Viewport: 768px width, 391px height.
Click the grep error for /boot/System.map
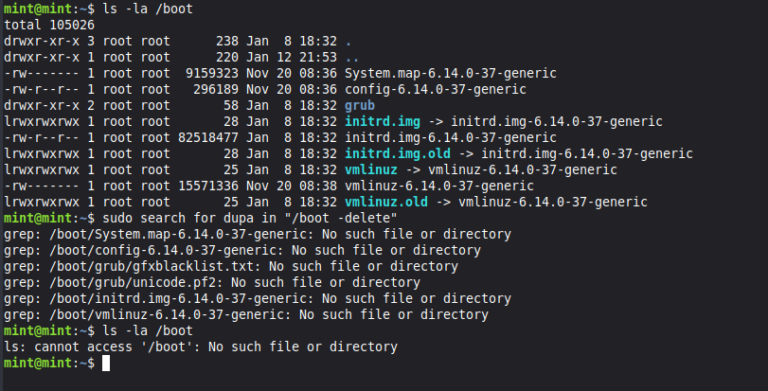click(x=257, y=234)
